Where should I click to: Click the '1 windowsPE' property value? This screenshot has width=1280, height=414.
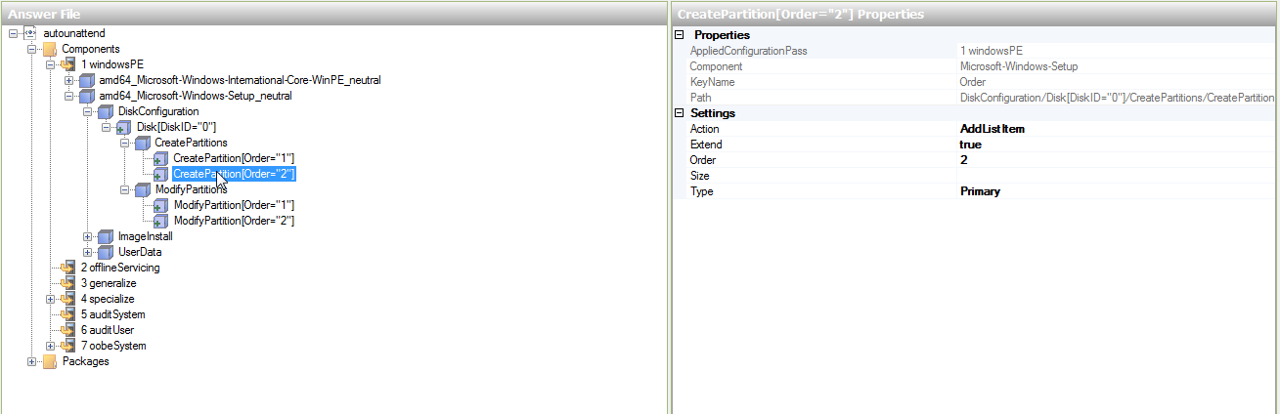coord(991,51)
